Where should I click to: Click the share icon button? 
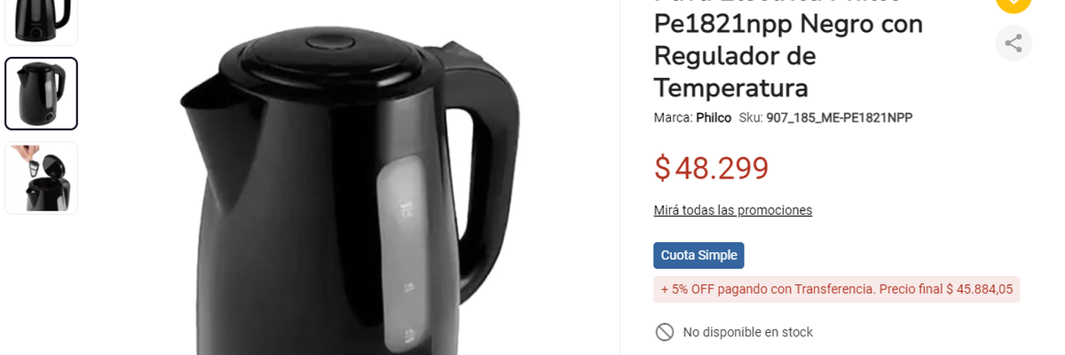[1013, 43]
